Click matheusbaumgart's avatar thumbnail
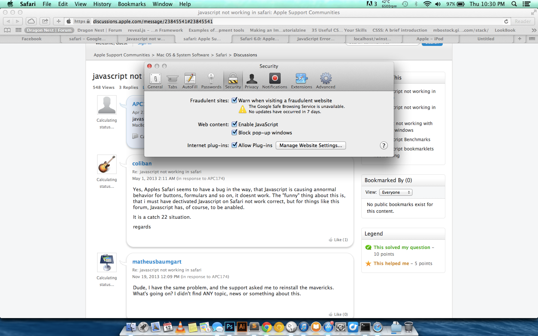 107,262
